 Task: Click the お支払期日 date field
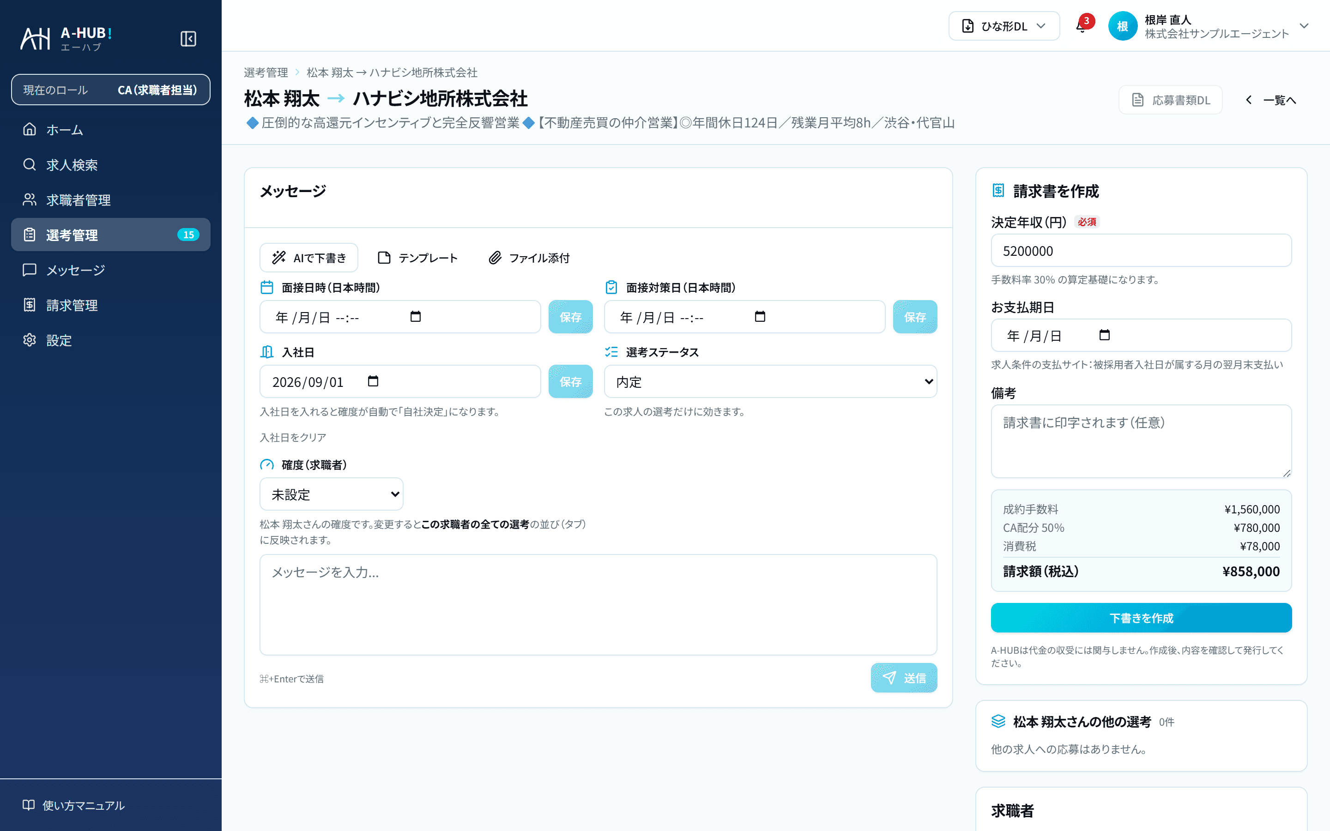coord(1142,335)
